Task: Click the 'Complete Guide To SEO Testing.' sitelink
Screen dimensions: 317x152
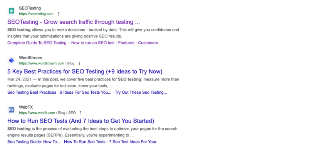Action: click(x=37, y=43)
